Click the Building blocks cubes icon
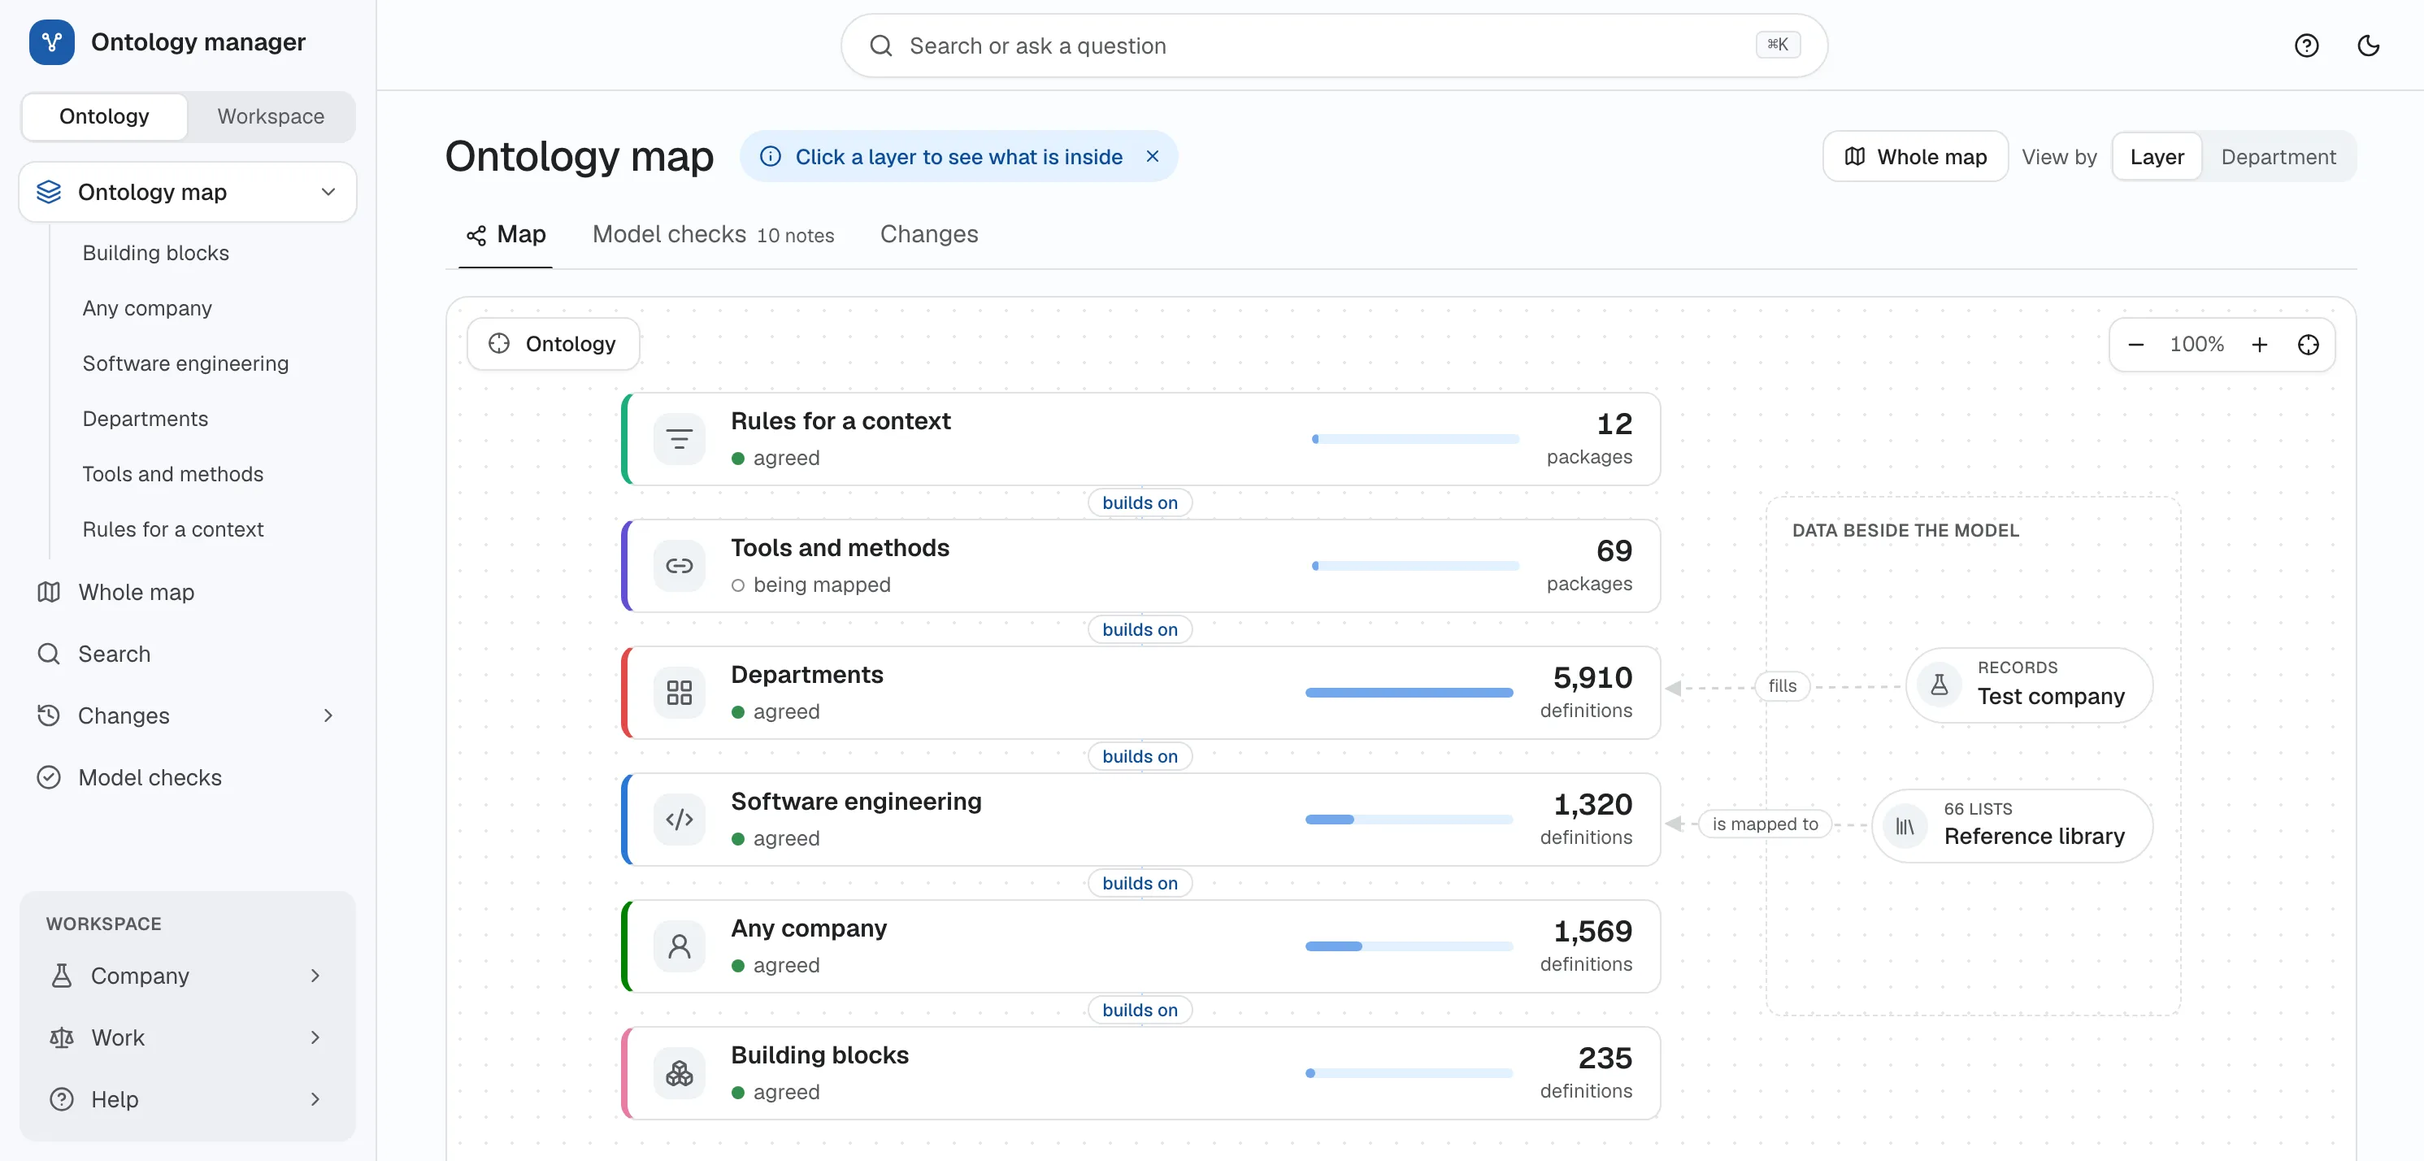 click(680, 1073)
